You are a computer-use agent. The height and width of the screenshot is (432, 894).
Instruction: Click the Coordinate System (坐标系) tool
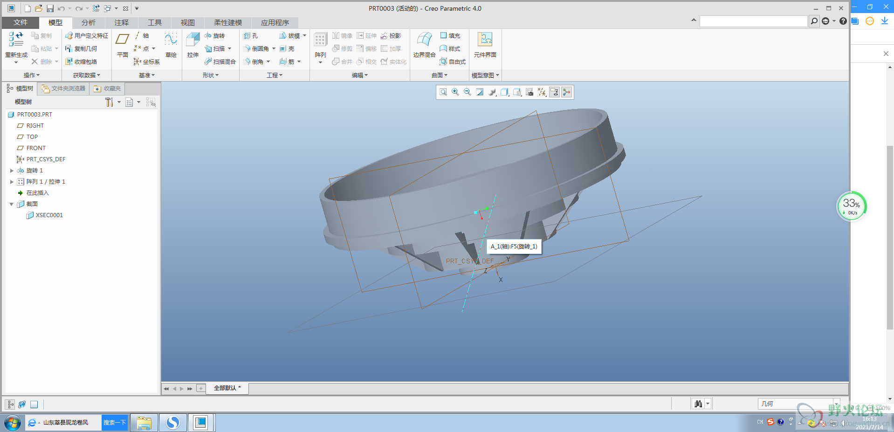pos(147,62)
